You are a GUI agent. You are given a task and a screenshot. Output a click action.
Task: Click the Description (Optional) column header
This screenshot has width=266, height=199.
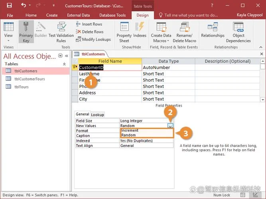coord(227,61)
